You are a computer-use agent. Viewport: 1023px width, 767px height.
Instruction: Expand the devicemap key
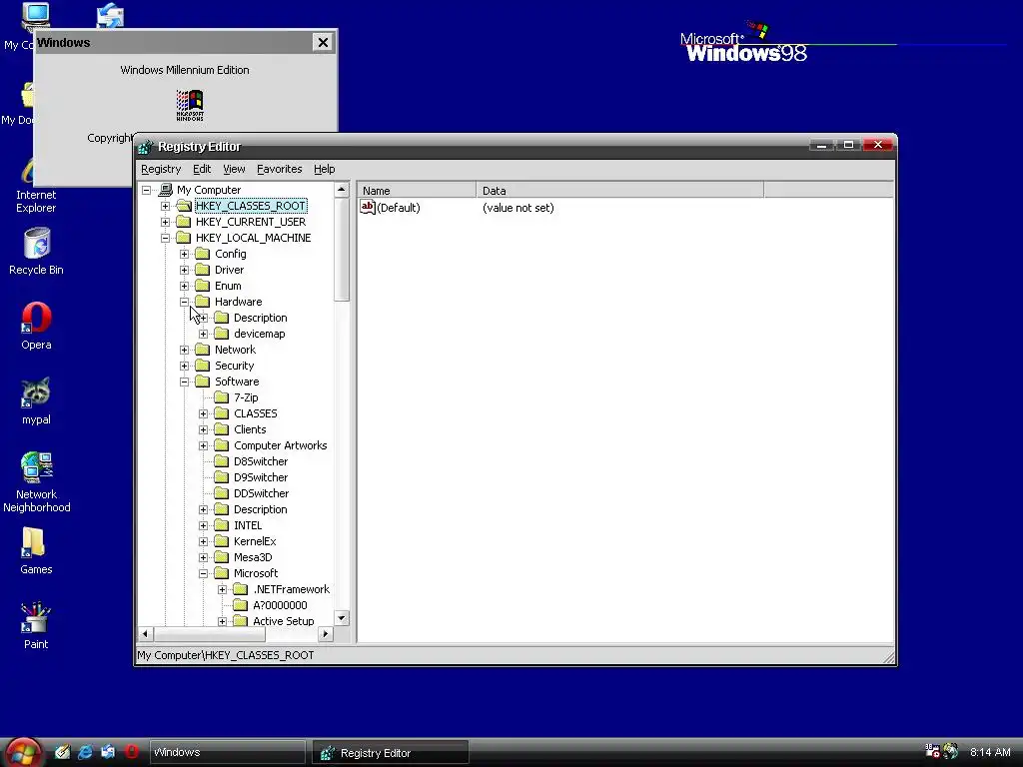pos(203,334)
